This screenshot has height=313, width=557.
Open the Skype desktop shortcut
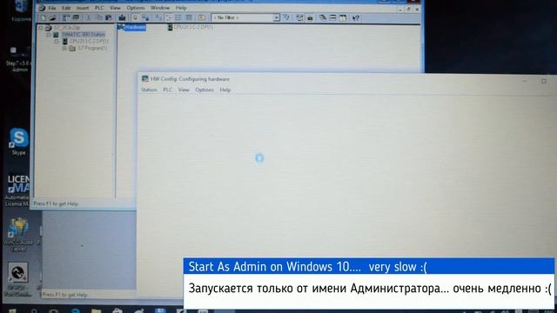coord(19,142)
